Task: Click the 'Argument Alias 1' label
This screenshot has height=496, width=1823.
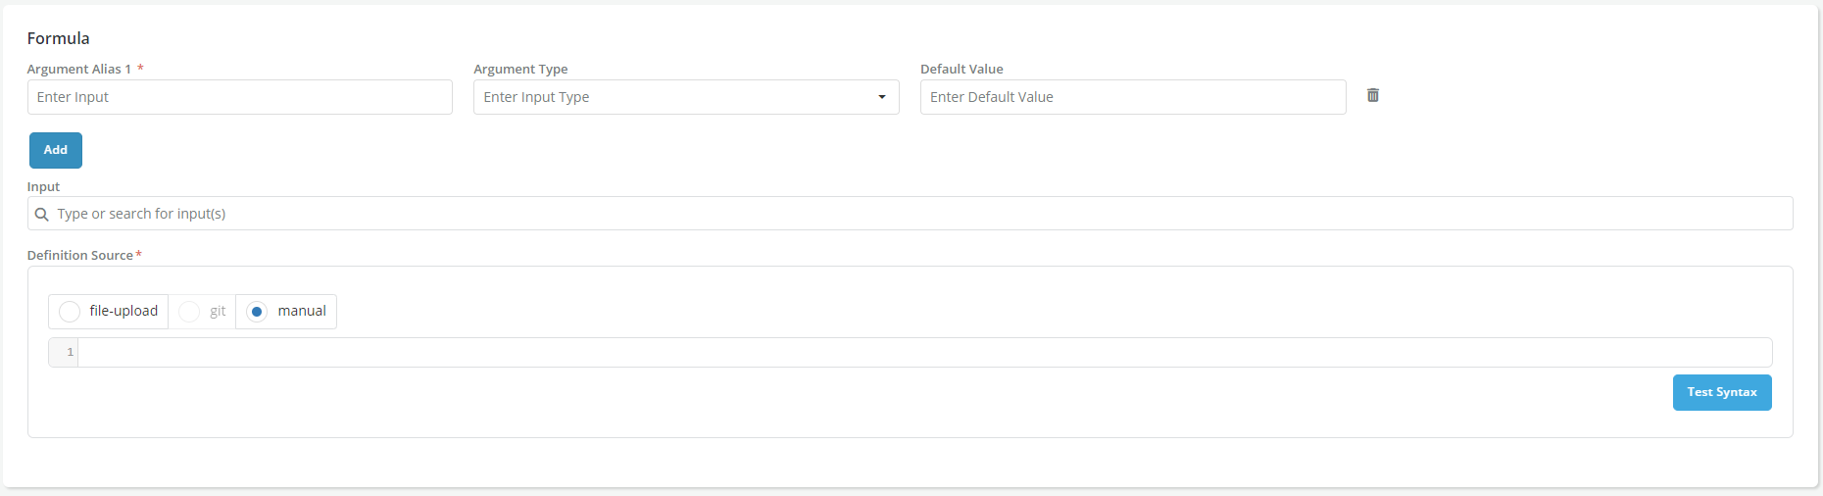Action: coord(79,69)
